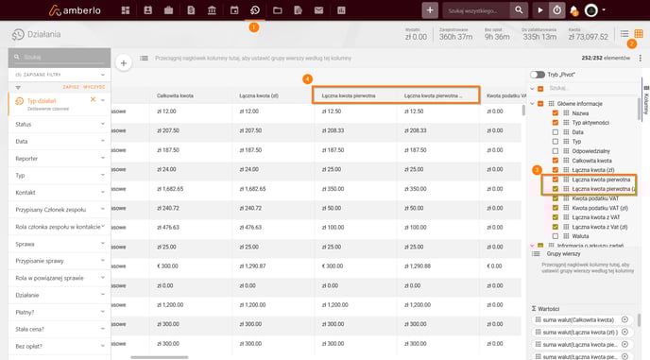Uncheck the Typ aktywności column checkbox
The image size is (650, 360).
pos(556,123)
